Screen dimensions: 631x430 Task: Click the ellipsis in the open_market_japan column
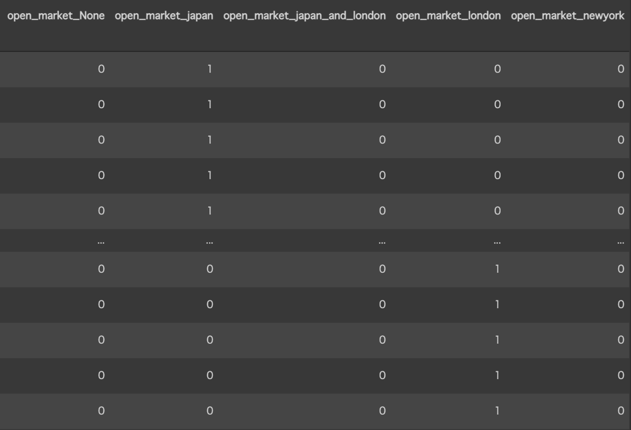tap(209, 243)
